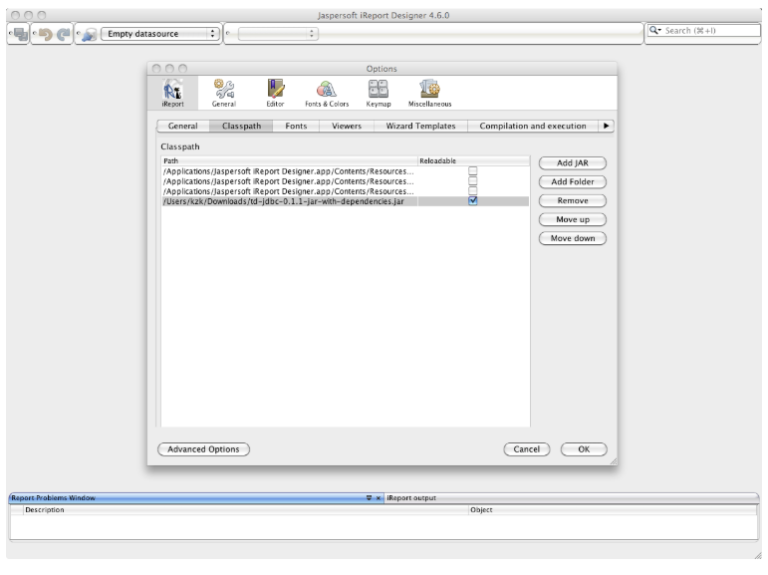The height and width of the screenshot is (575, 768).
Task: Expand hidden tabs with the right arrow
Action: tap(607, 127)
